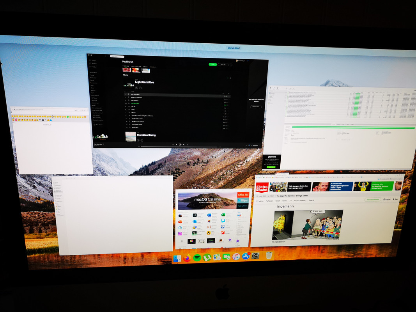416x312 pixels.
Task: Click the Ekstra Bladet logo
Action: 262,188
